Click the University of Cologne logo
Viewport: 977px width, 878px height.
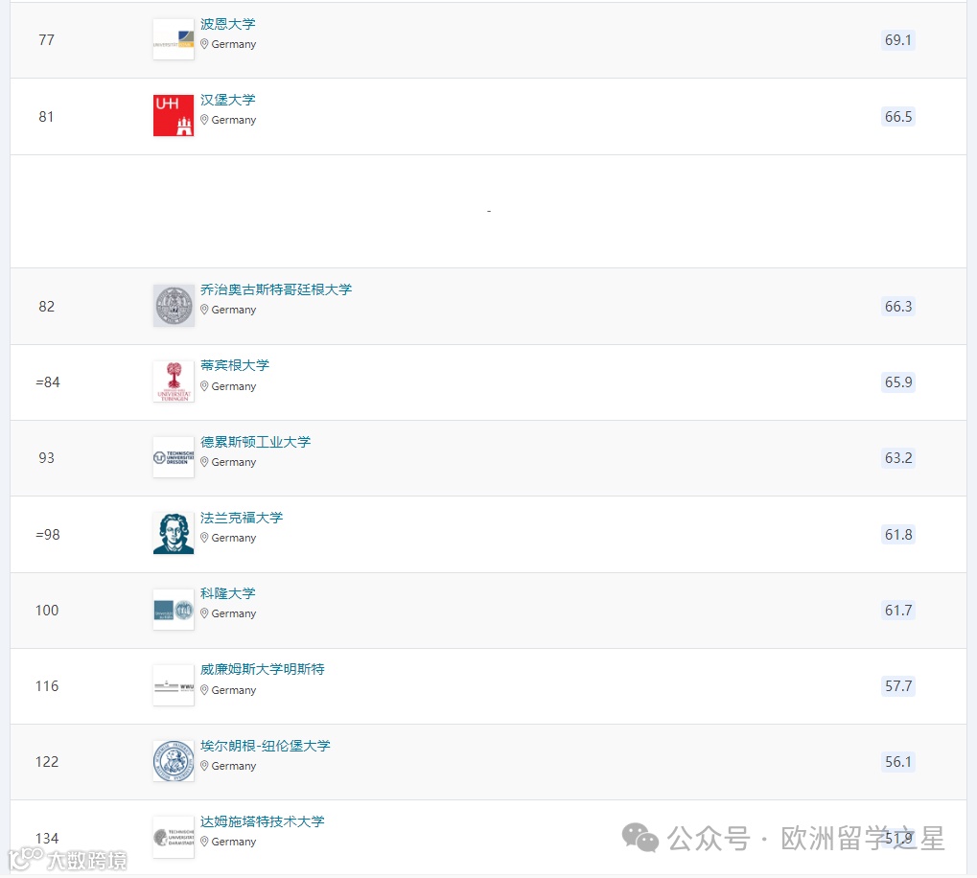pyautogui.click(x=173, y=609)
